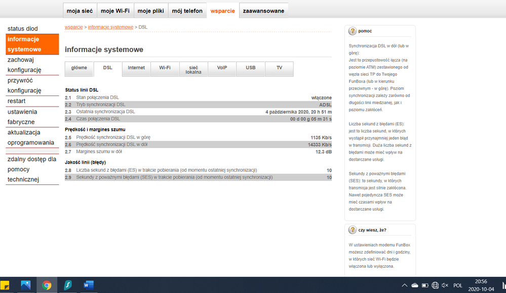Show hidden tray icons chevron
Viewport: 506px width, 293px height.
click(404, 285)
